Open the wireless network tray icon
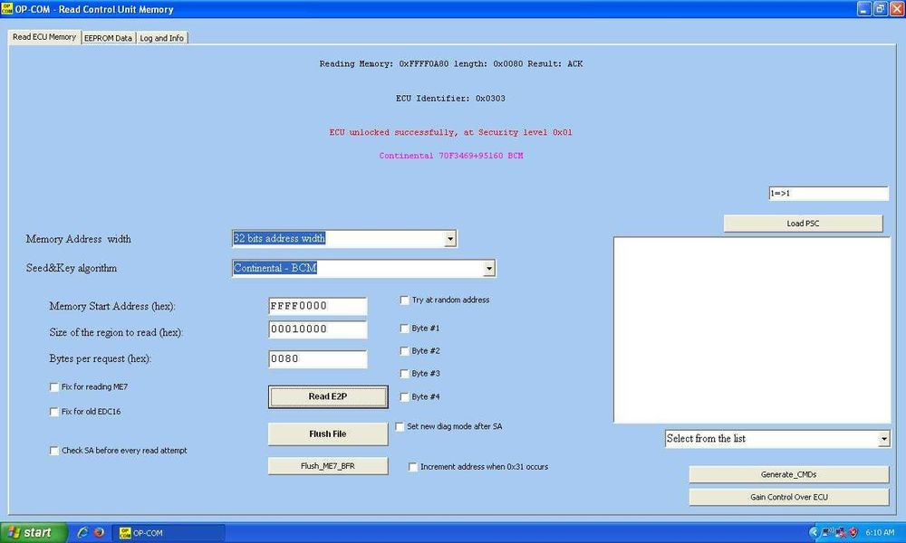The image size is (906, 543). coord(827,532)
